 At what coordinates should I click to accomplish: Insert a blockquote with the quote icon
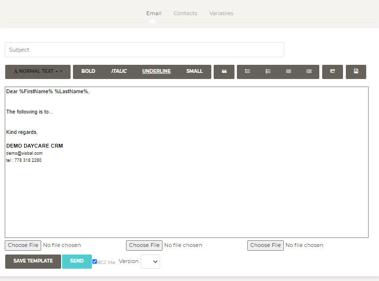(x=224, y=72)
